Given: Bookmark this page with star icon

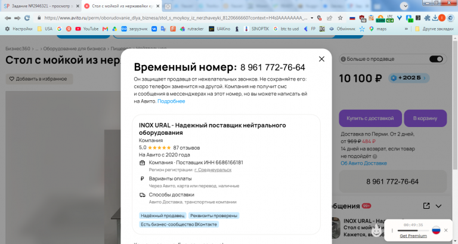Looking at the screenshot, I should pyautogui.click(x=341, y=18).
